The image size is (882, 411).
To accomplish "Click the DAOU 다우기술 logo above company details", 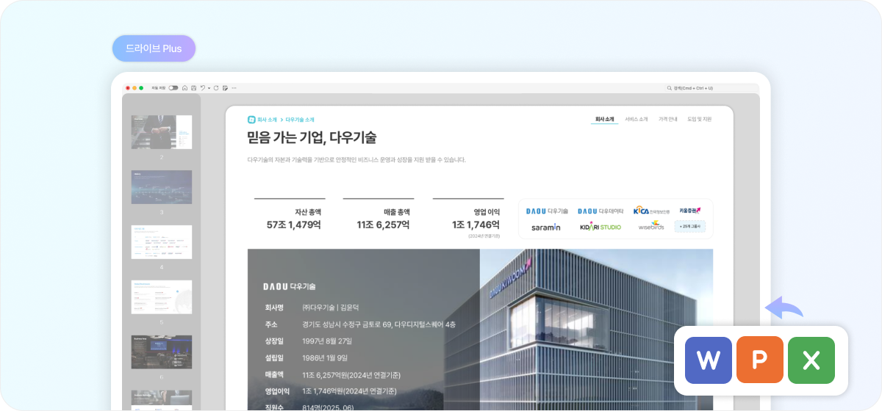I will click(x=290, y=286).
